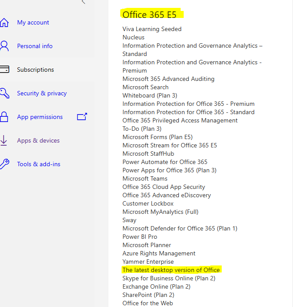Click The latest desktop version of Office
The width and height of the screenshot is (293, 307).
[x=171, y=270]
